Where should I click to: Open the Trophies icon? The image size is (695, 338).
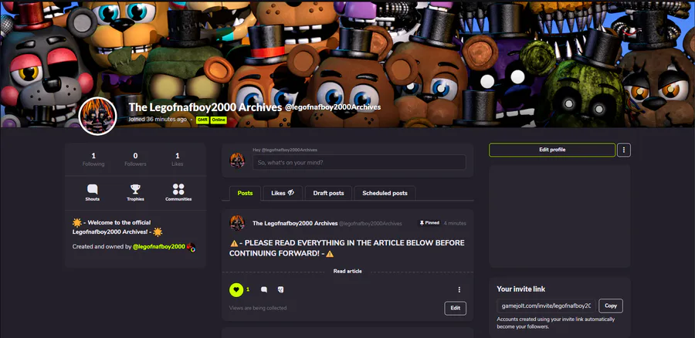135,190
